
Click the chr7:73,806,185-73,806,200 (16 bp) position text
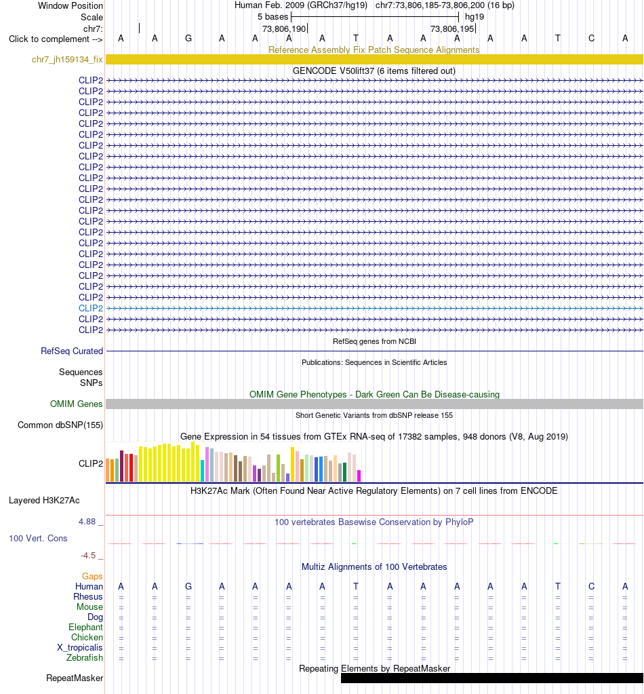pyautogui.click(x=445, y=5)
